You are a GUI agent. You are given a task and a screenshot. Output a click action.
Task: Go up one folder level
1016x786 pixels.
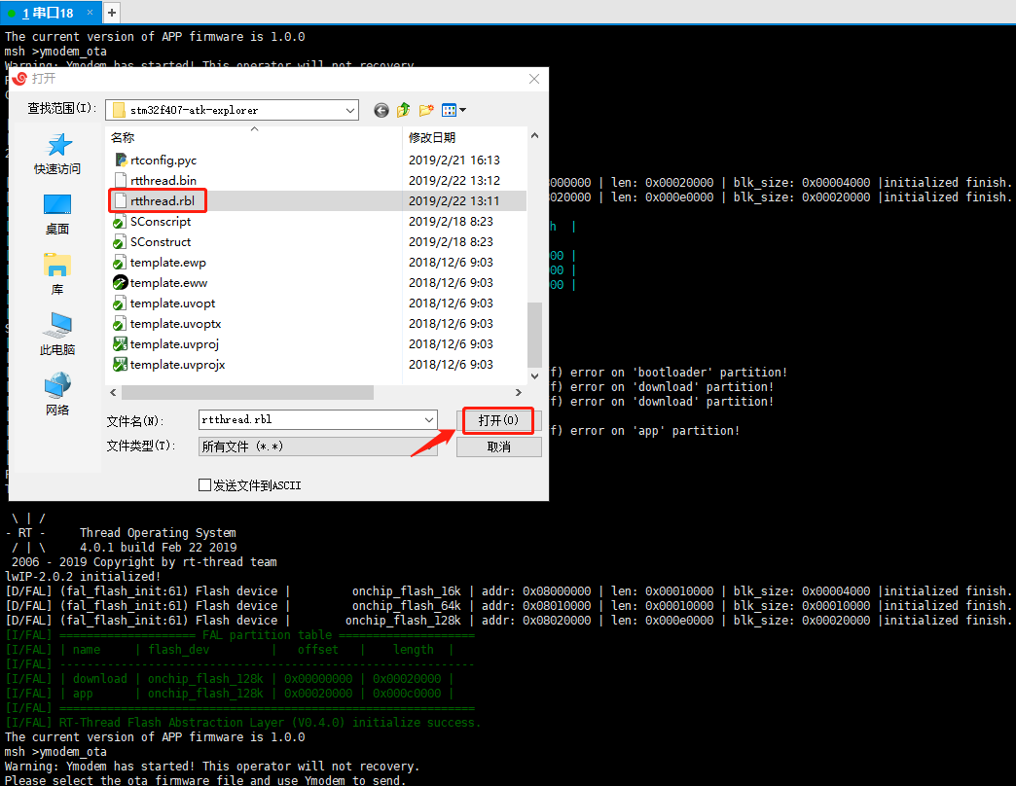pos(403,110)
